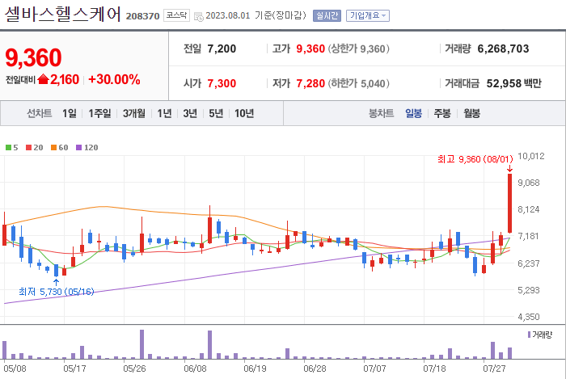
Task: Click the 상한가 9,360 text
Action: pyautogui.click(x=358, y=48)
